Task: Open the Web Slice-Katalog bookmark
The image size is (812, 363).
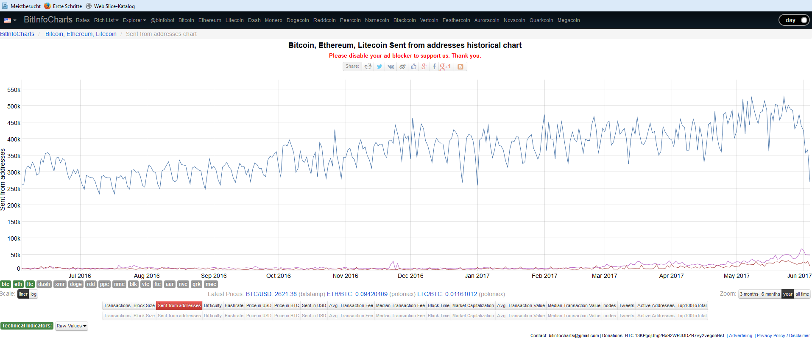Action: click(110, 6)
